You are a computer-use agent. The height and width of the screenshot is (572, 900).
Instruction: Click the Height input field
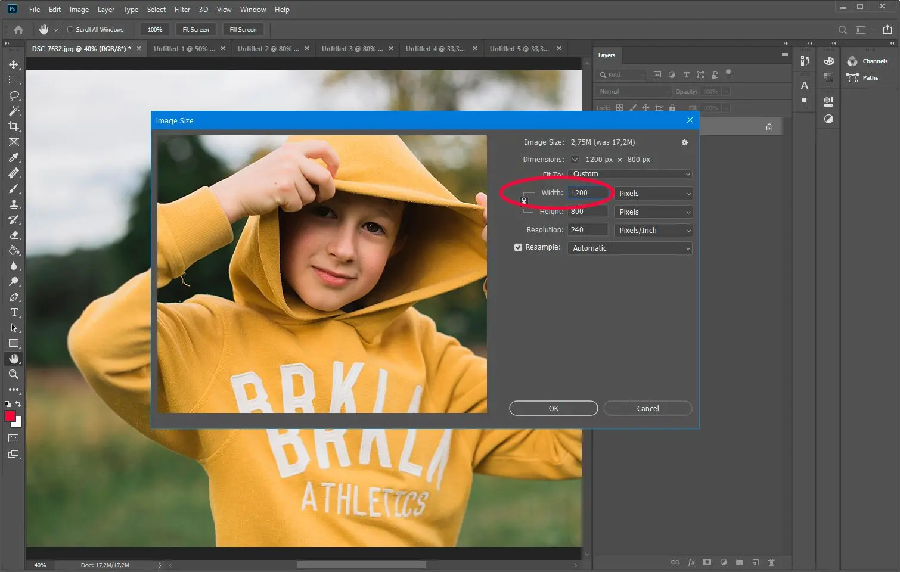pos(587,212)
